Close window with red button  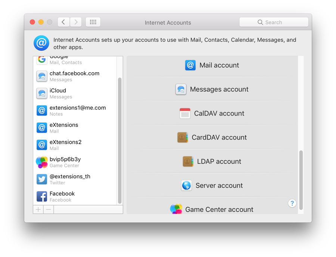coord(32,22)
